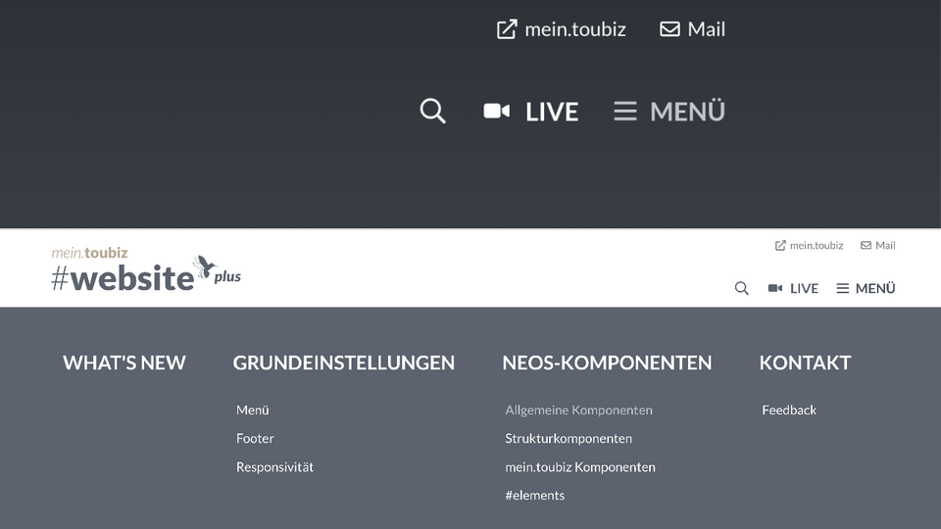This screenshot has height=529, width=941.
Task: Select the KONTAKT menu heading
Action: pyautogui.click(x=805, y=362)
